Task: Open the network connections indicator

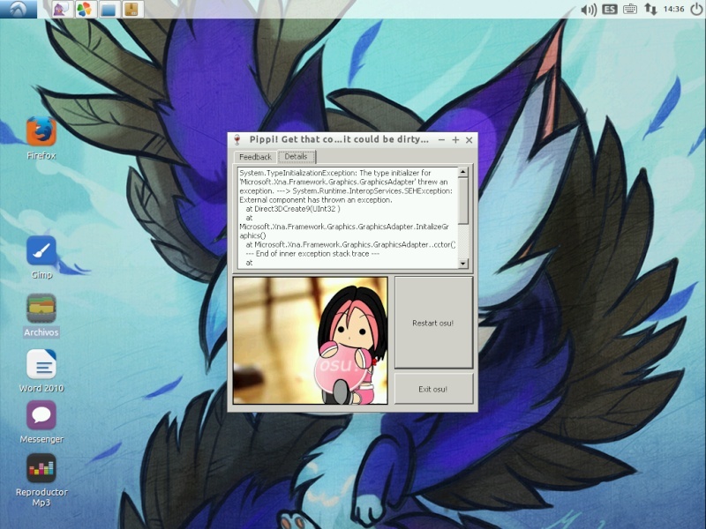Action: 650,9
